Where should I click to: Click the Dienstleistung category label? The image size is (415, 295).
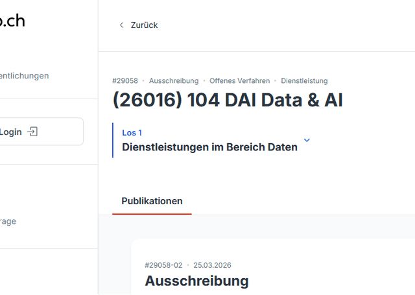[304, 81]
